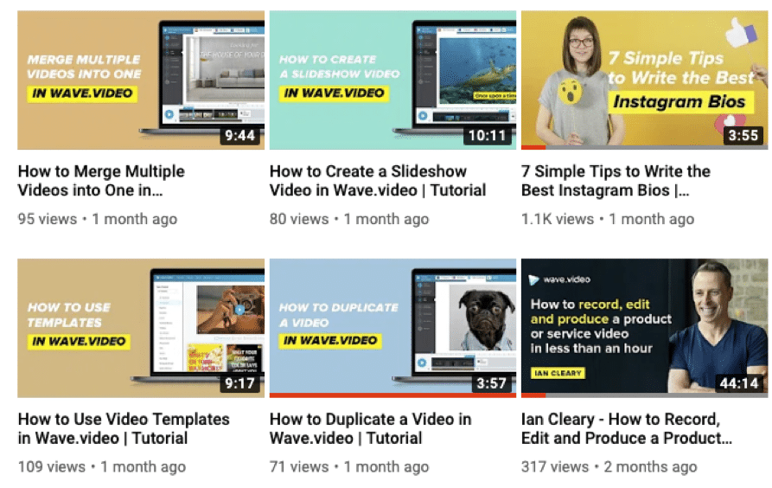Click the play icon in the Merge Videos laptop screen
This screenshot has width=772, height=488.
click(169, 114)
